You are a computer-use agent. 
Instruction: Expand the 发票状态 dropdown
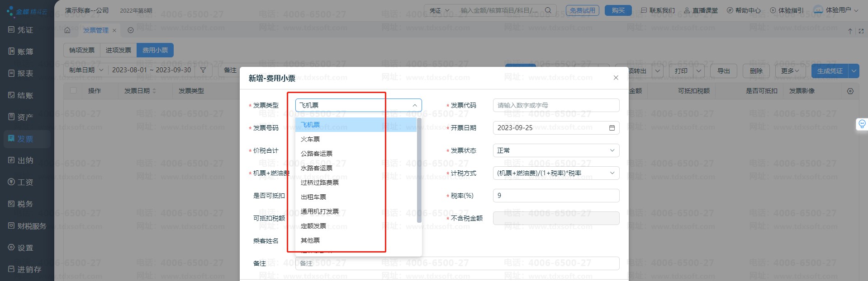555,150
